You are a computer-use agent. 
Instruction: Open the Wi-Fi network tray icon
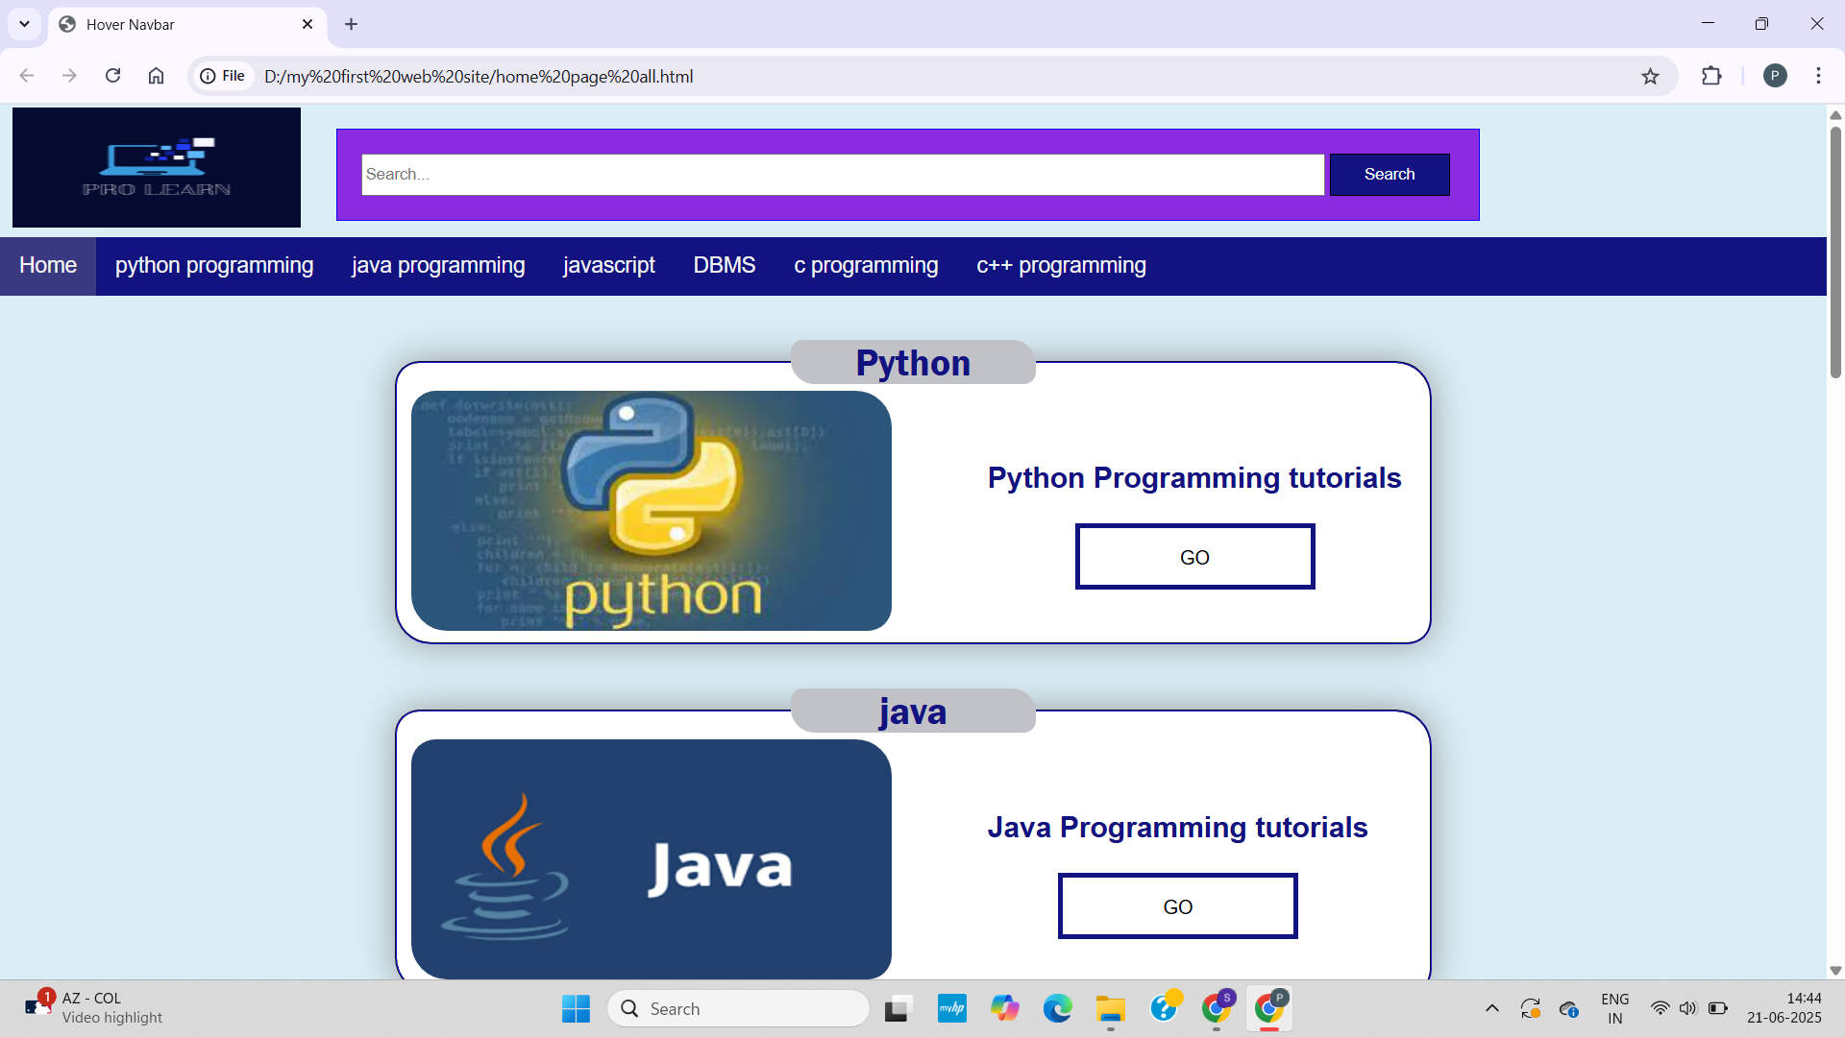[1660, 1008]
